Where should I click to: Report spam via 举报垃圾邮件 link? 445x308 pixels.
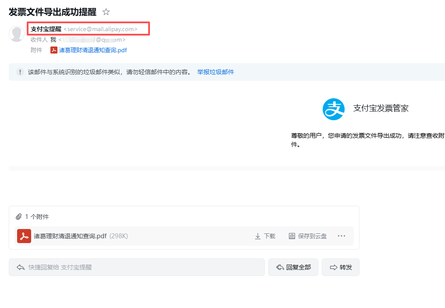click(215, 72)
